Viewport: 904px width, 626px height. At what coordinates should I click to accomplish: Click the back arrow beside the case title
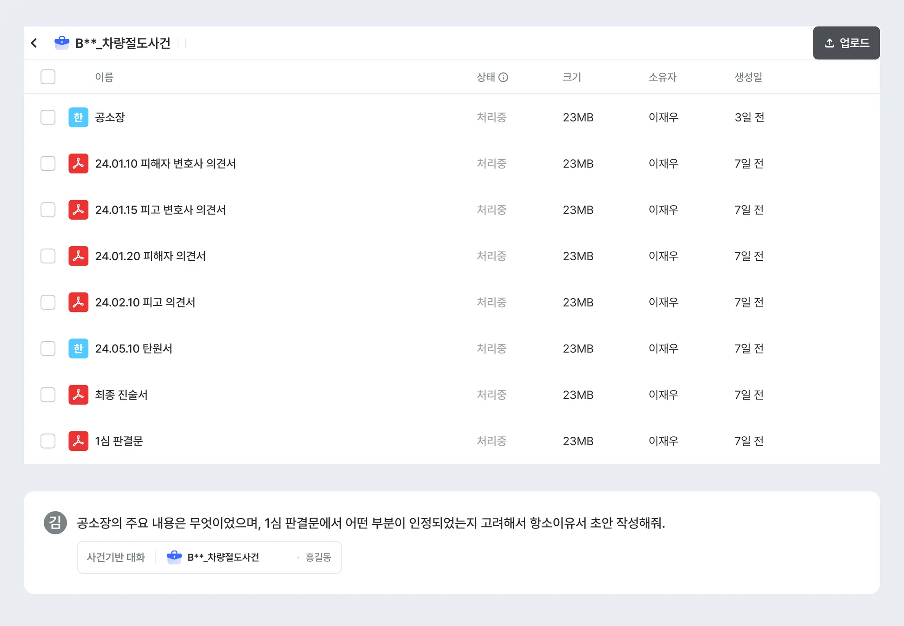coord(34,43)
